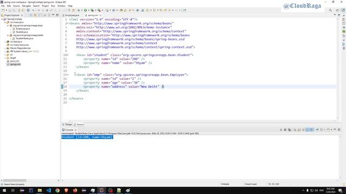The image size is (346, 194).
Task: Click Clear Console icon
Action: click(x=295, y=130)
